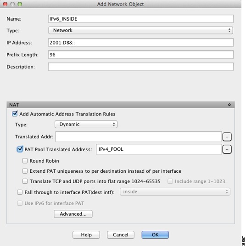Open the NAT Type Dynamic dropdown
Viewport: 246px width, 246px height.
coord(86,125)
